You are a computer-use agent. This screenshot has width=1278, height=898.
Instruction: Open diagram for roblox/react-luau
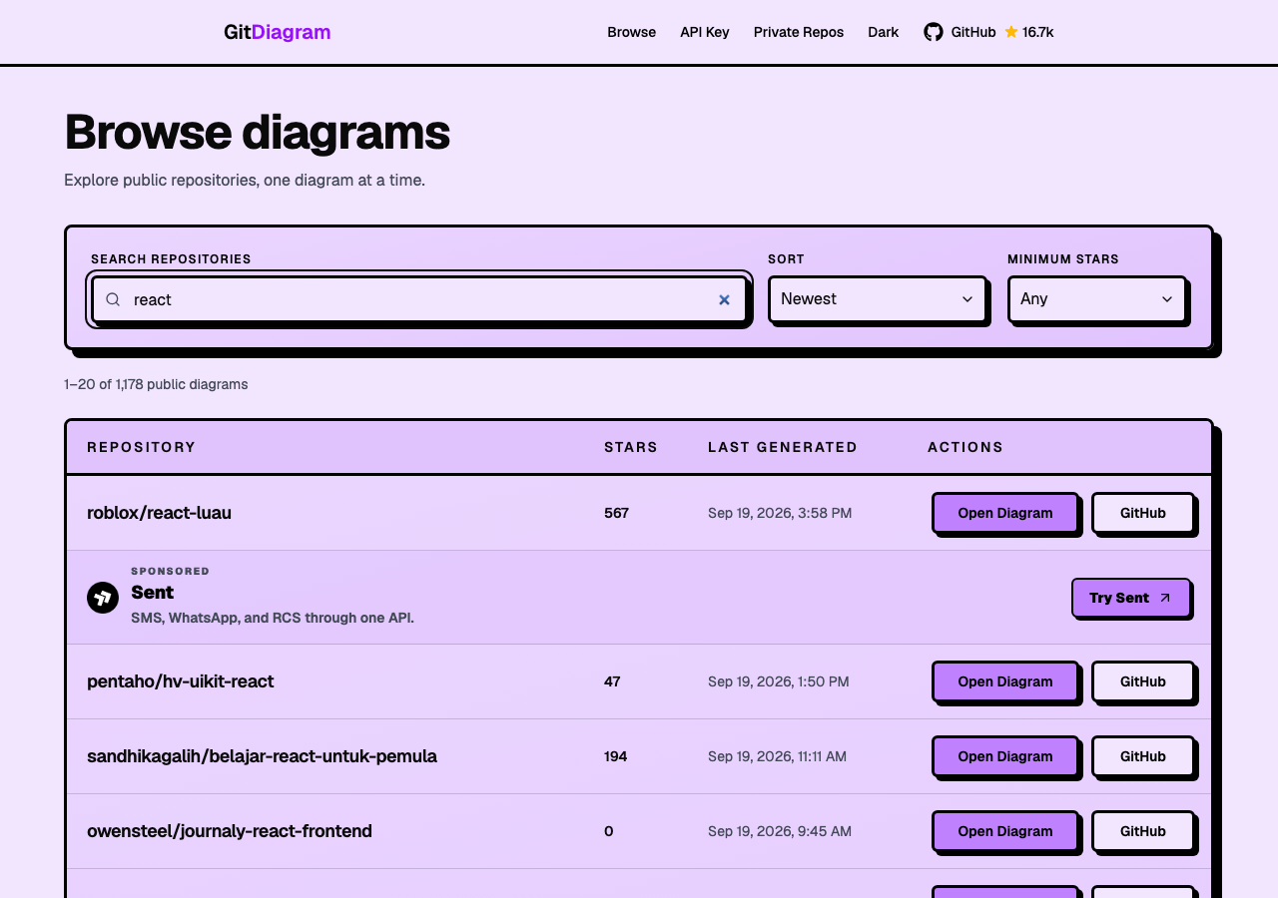pyautogui.click(x=1005, y=513)
